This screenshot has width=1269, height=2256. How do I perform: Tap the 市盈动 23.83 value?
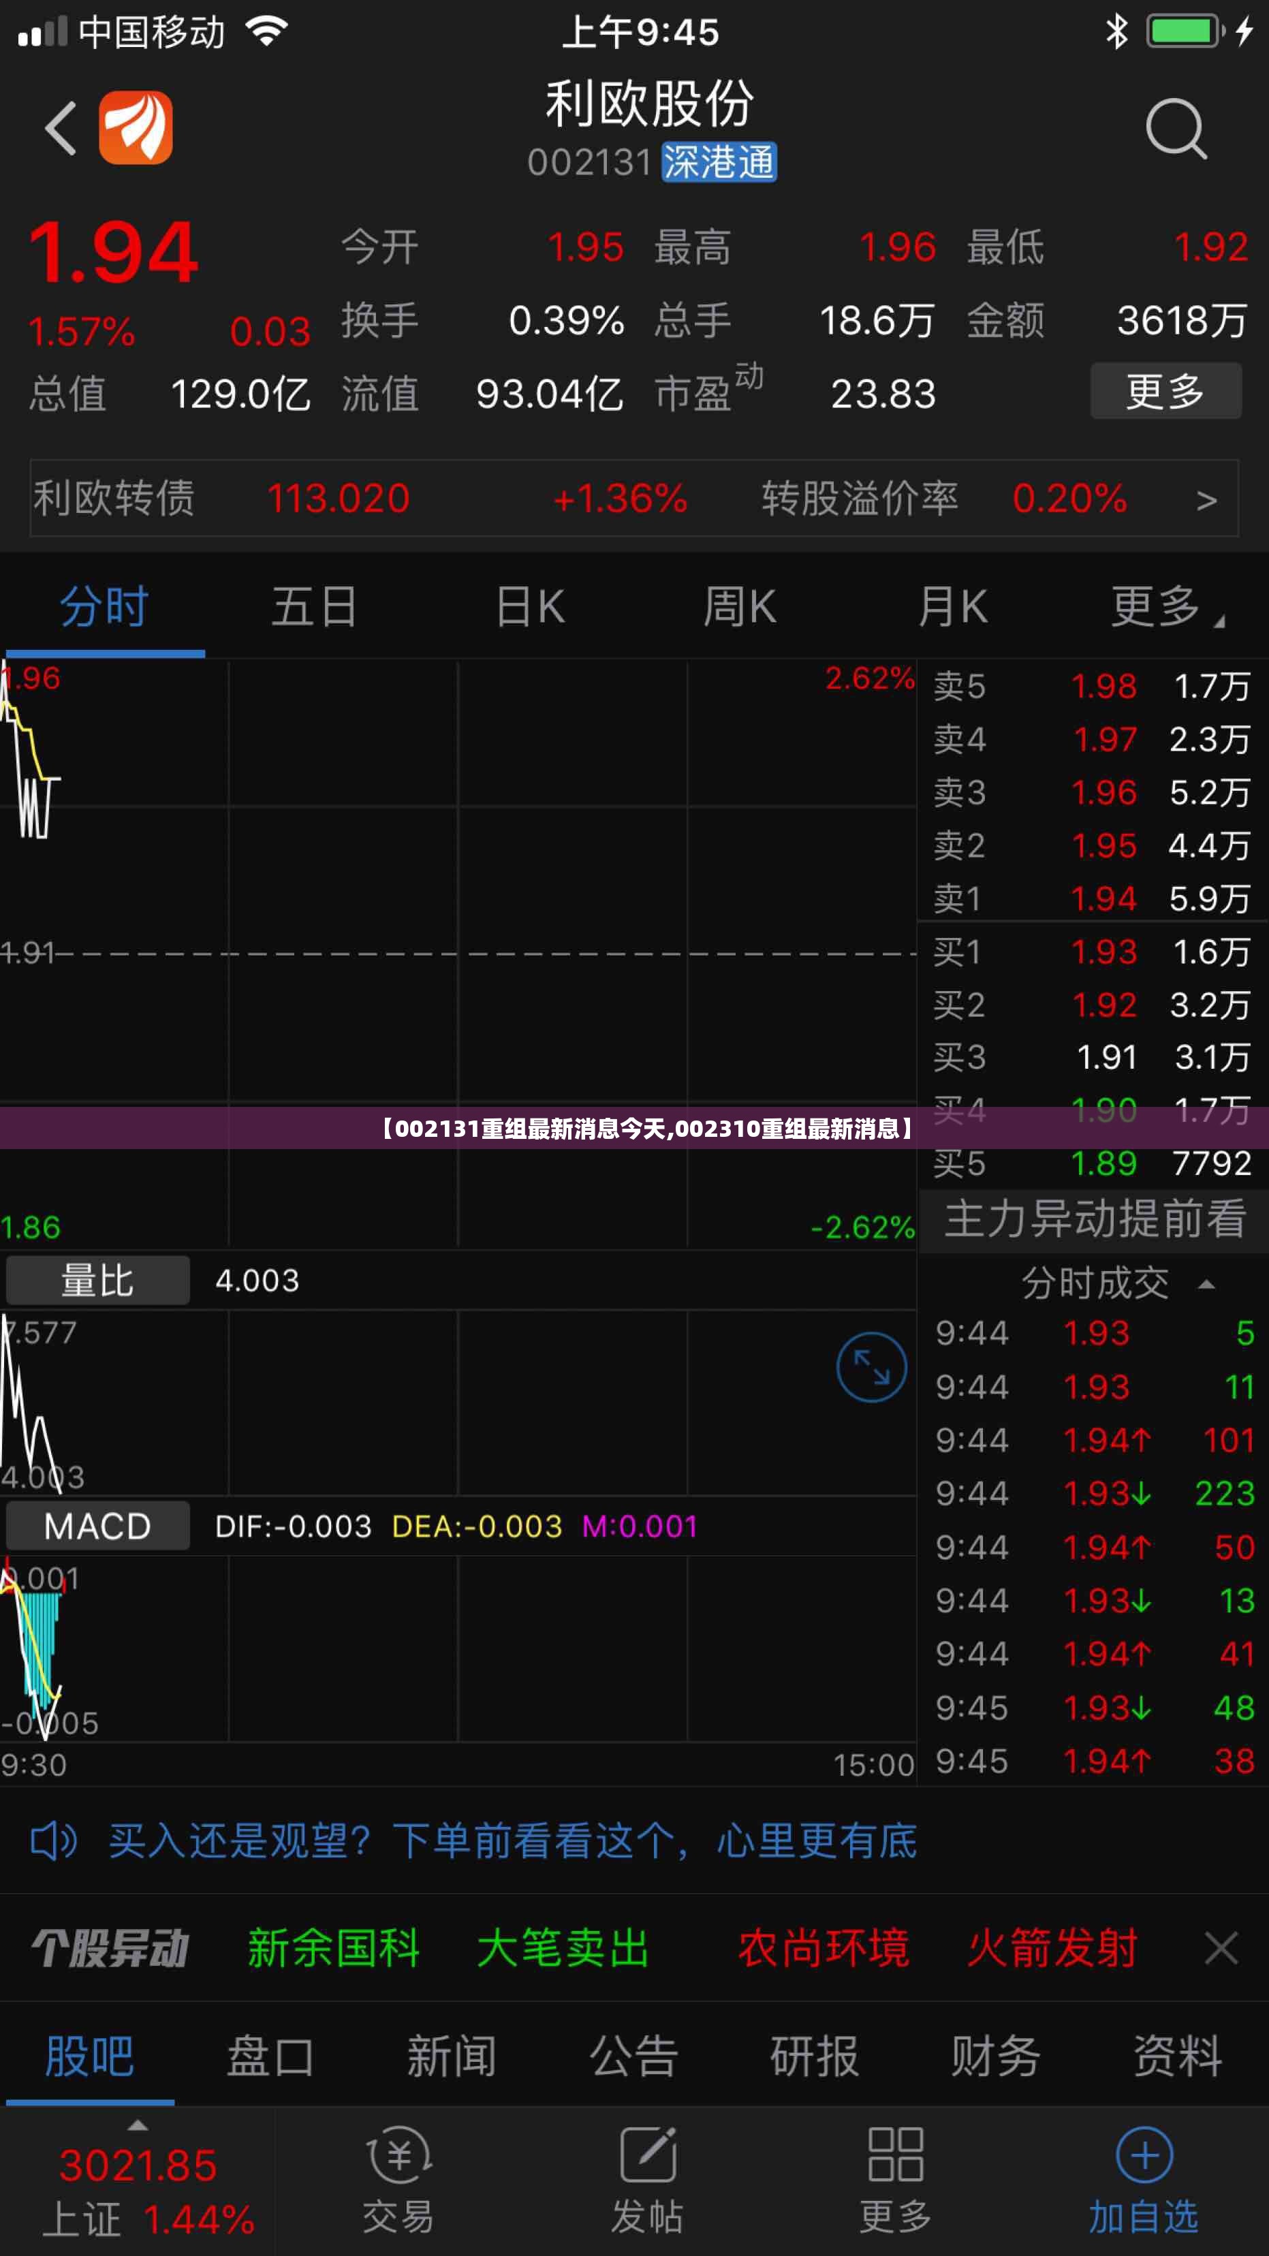click(883, 394)
